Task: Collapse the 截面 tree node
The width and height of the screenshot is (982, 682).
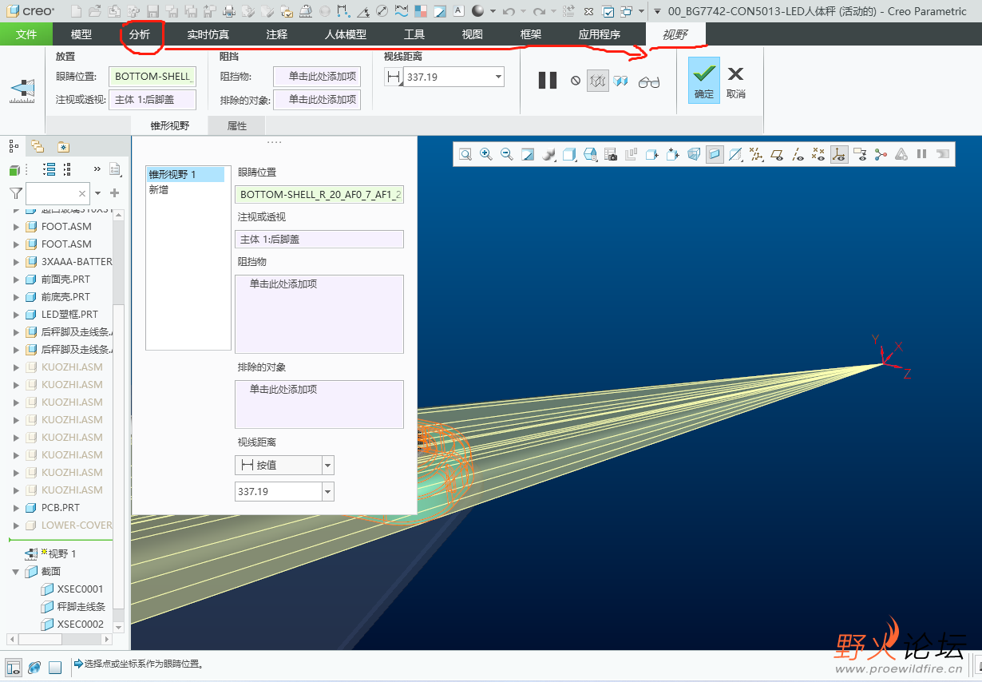Action: [x=16, y=571]
